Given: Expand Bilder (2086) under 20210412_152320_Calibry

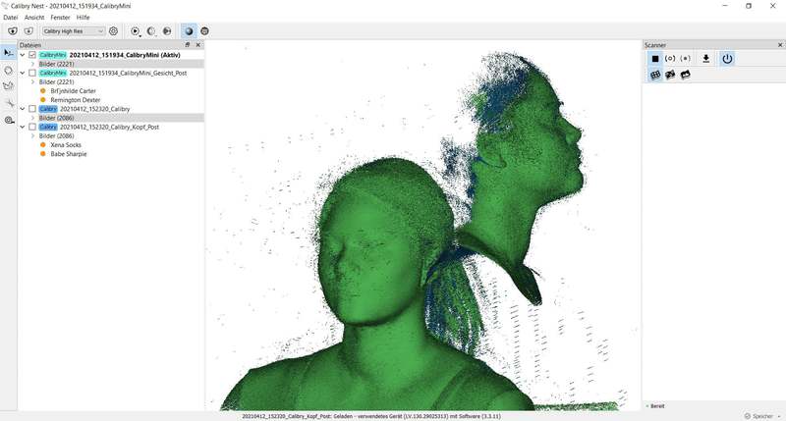Looking at the screenshot, I should point(32,118).
